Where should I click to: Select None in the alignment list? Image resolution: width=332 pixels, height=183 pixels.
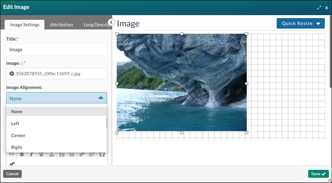tap(56, 112)
